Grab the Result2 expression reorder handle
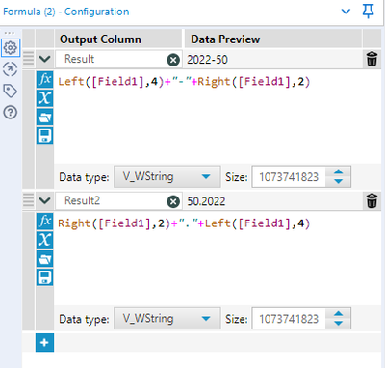The width and height of the screenshot is (385, 368). click(29, 200)
